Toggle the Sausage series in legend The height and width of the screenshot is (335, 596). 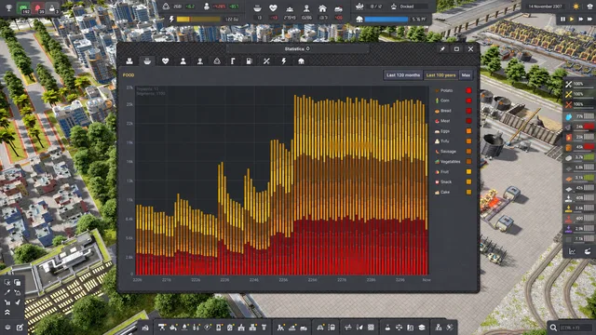tap(453, 152)
